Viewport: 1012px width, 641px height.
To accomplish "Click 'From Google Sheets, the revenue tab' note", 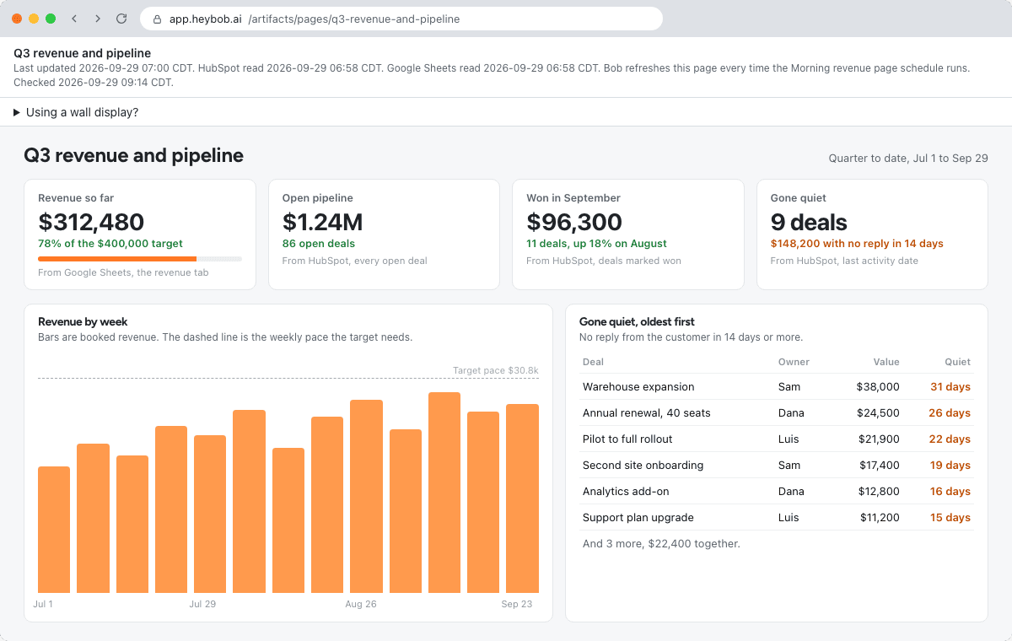I will (123, 272).
